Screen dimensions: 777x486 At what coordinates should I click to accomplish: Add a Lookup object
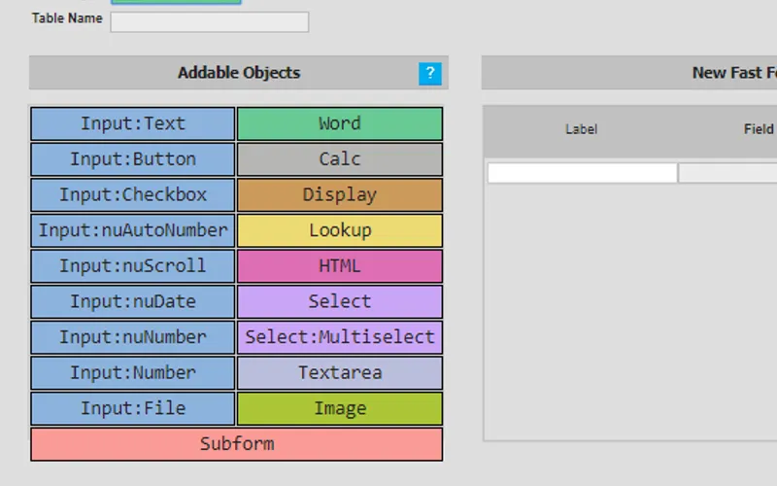click(x=340, y=230)
